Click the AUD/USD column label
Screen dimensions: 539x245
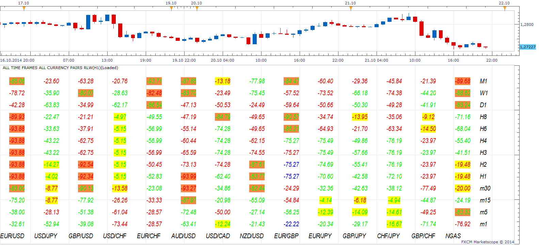[184, 236]
